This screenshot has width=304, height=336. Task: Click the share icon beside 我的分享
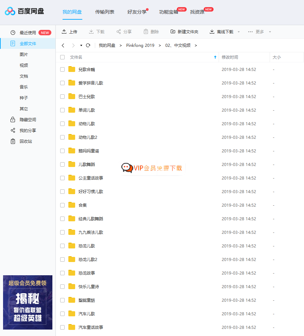(13, 131)
